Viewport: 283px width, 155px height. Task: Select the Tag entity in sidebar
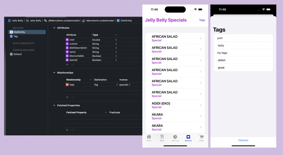click(x=15, y=36)
